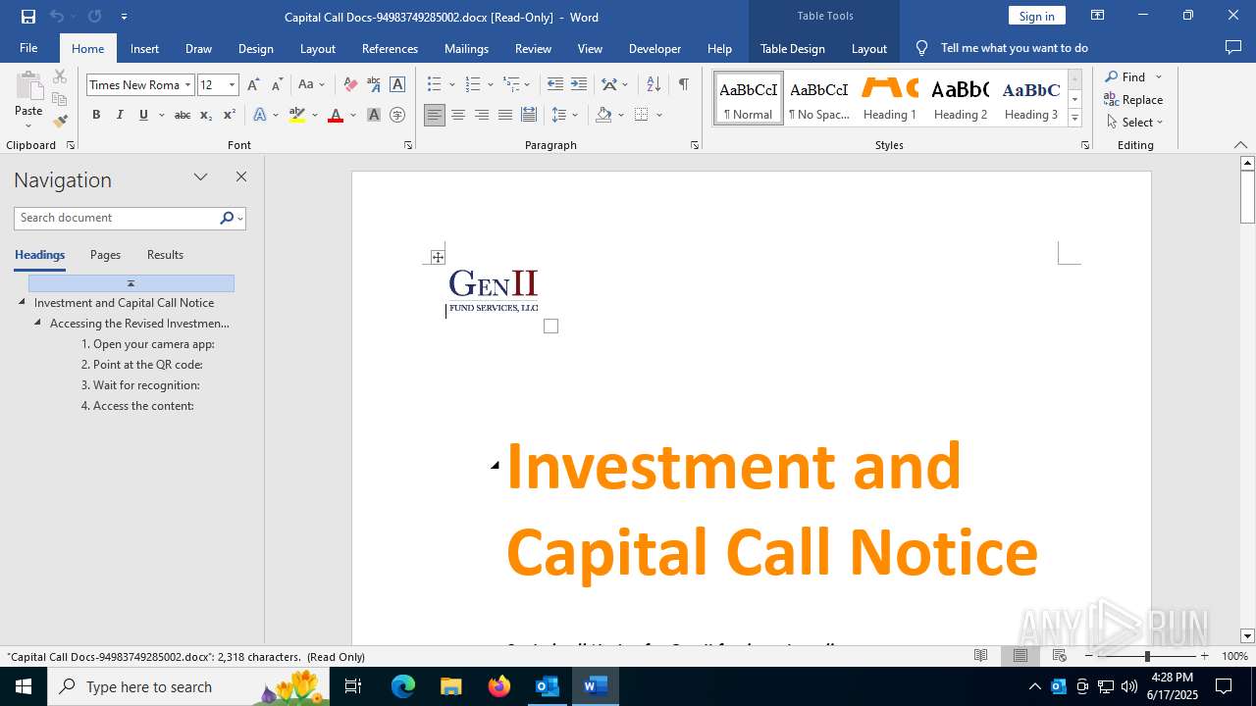Click Replace in Editing group
This screenshot has width=1256, height=706.
(x=1133, y=99)
